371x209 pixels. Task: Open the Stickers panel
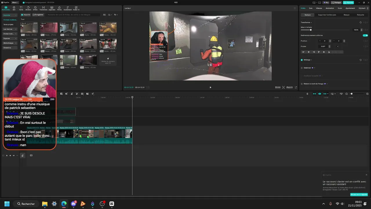[28, 8]
